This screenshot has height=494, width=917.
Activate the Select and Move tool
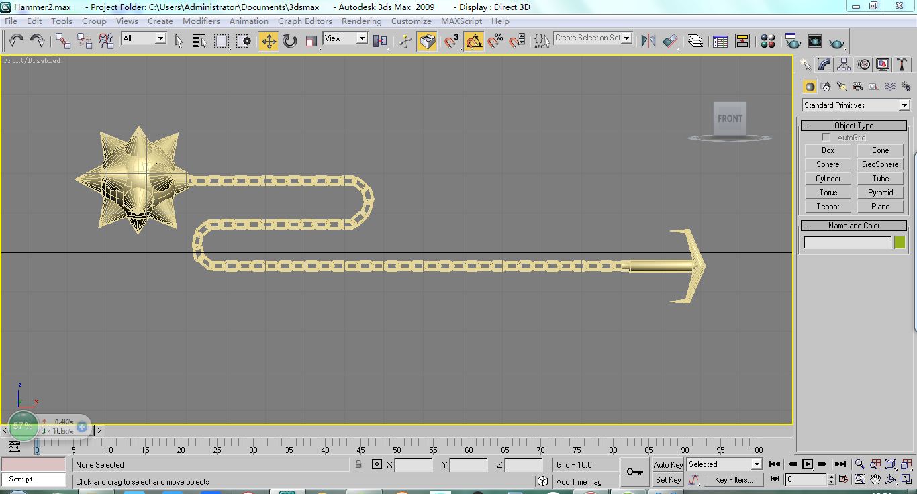click(x=269, y=41)
